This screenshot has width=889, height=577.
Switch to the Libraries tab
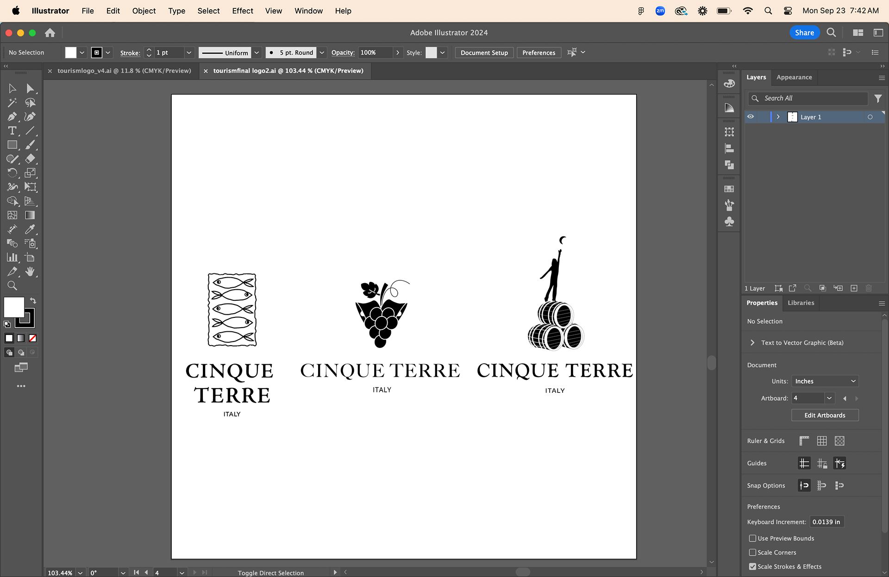click(801, 303)
